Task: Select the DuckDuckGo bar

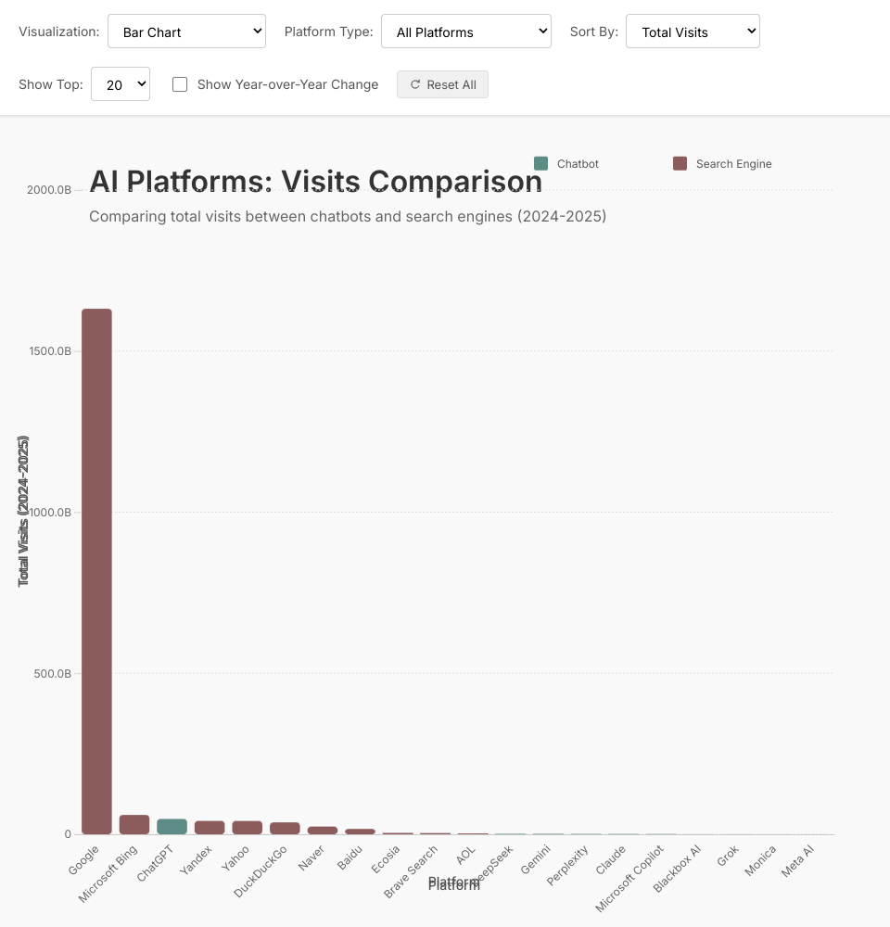Action: tap(285, 828)
